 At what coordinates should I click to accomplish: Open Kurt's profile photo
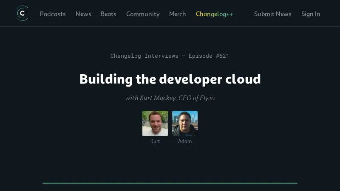[x=155, y=124]
